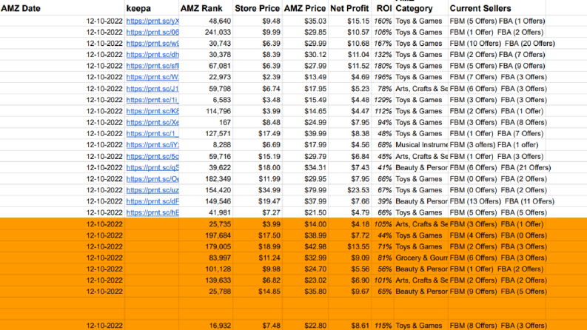Click the AMZ Rank cell 101,128
587x330 pixels.
pos(206,269)
